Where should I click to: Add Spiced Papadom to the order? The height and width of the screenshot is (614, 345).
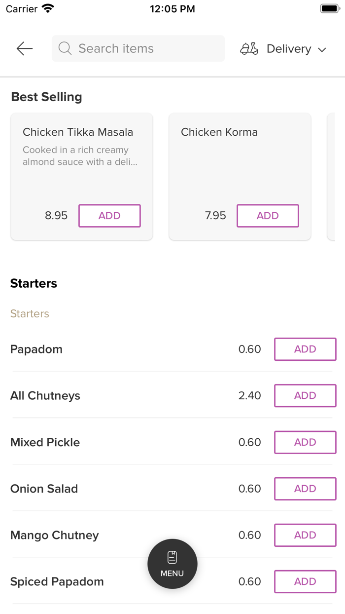tap(305, 581)
